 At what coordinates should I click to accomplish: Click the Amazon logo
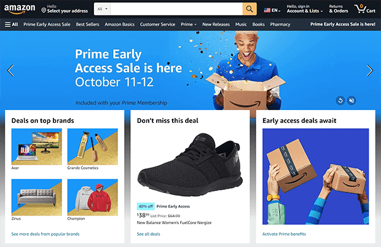click(x=20, y=9)
